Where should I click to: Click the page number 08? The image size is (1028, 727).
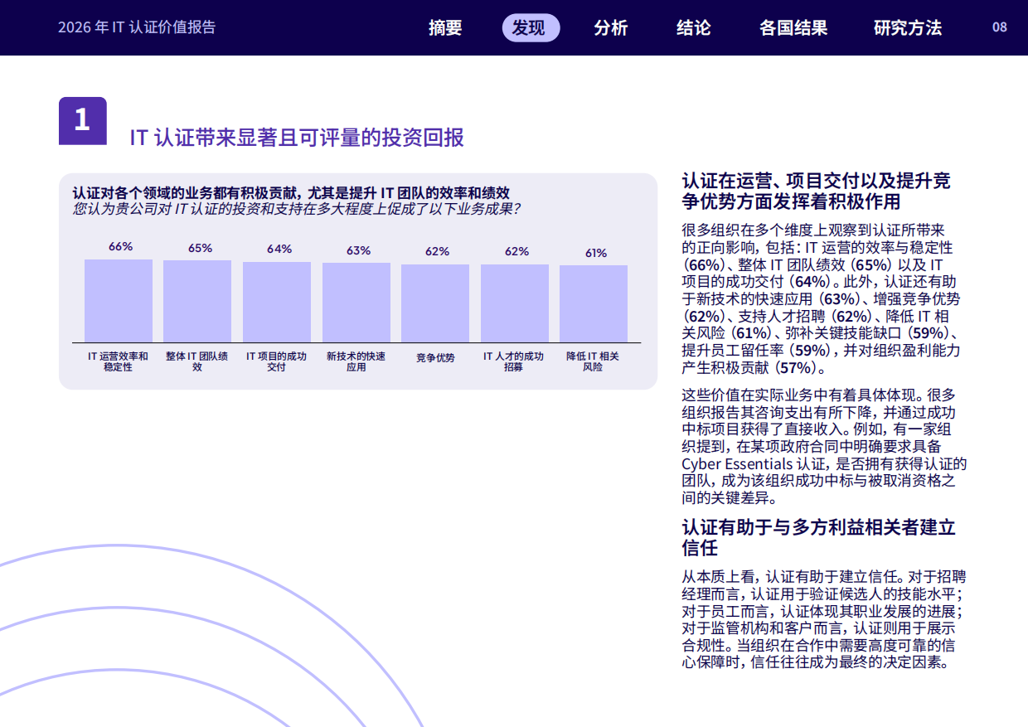coord(1000,27)
